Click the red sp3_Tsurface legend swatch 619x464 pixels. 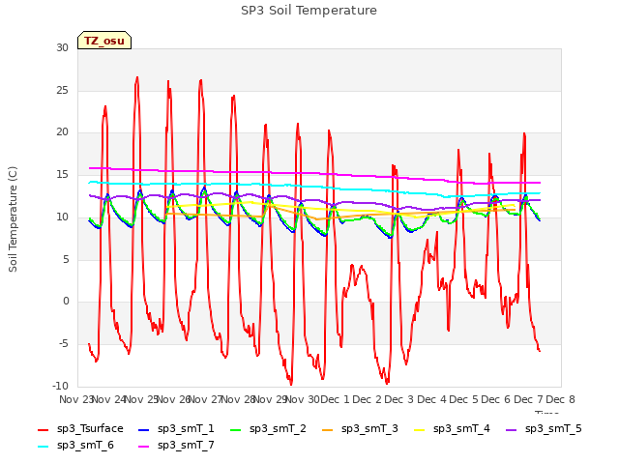(x=43, y=429)
